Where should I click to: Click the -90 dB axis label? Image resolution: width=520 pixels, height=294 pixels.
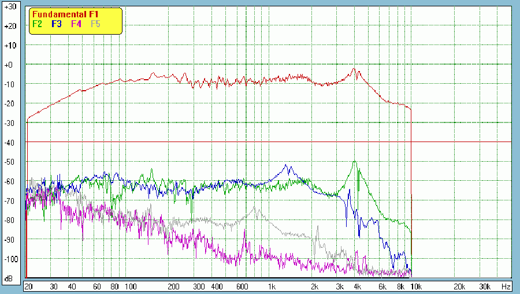(x=10, y=240)
